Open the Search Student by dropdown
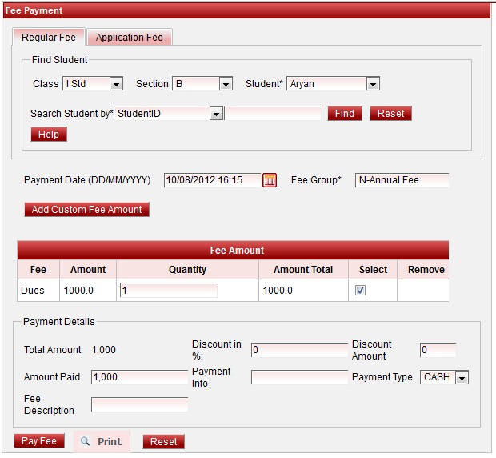This screenshot has width=496, height=458. coord(215,114)
